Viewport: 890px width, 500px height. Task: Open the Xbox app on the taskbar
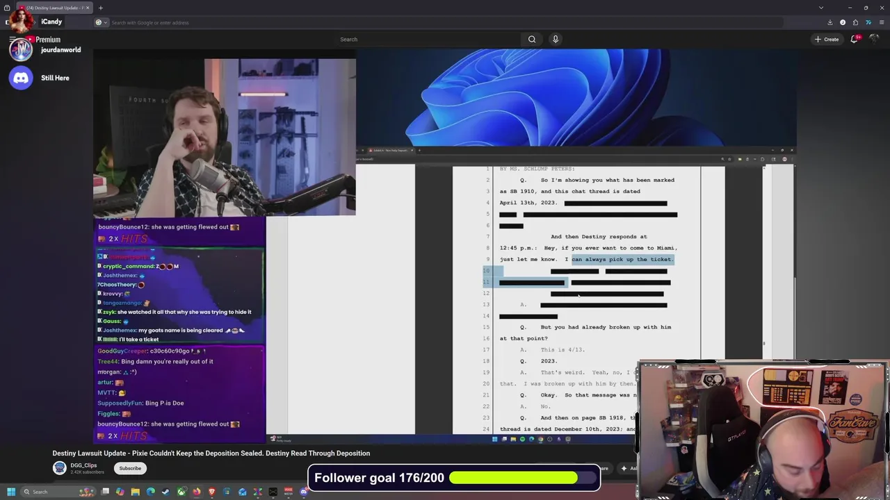(x=181, y=492)
